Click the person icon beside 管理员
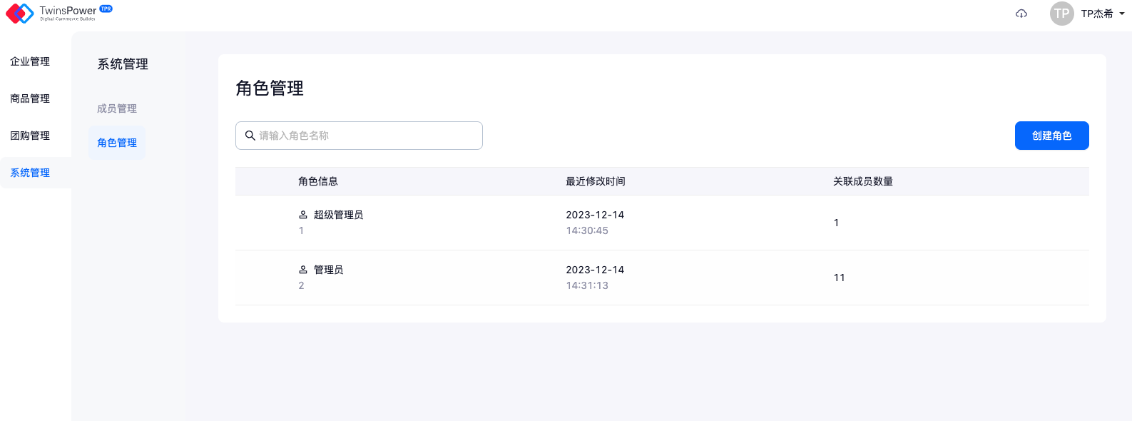 (x=303, y=270)
